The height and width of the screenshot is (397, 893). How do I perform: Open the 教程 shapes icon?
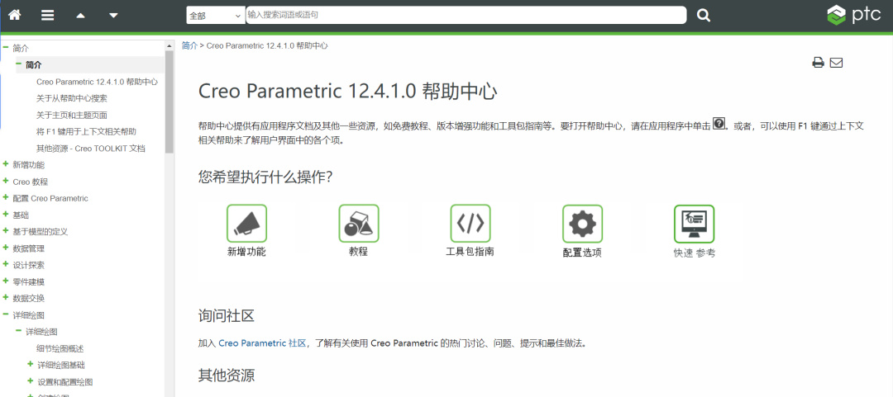click(x=358, y=224)
